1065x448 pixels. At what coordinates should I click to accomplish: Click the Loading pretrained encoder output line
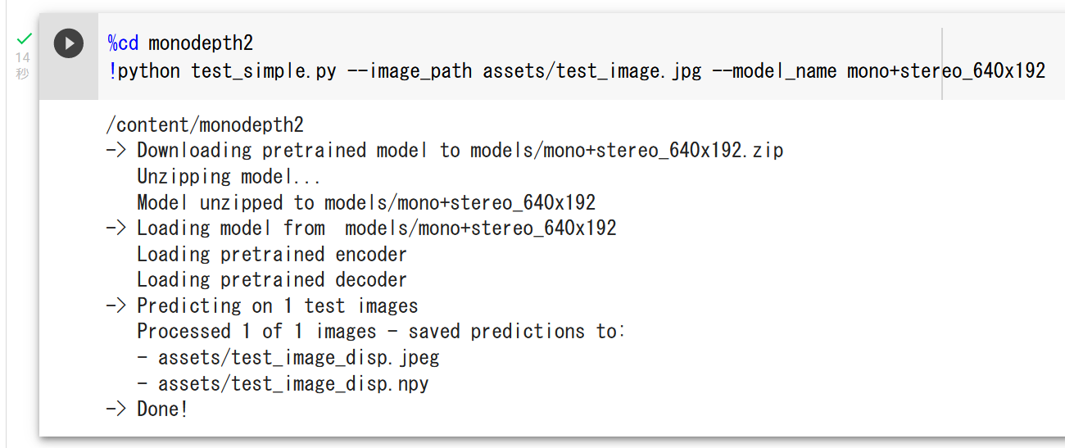(x=272, y=254)
